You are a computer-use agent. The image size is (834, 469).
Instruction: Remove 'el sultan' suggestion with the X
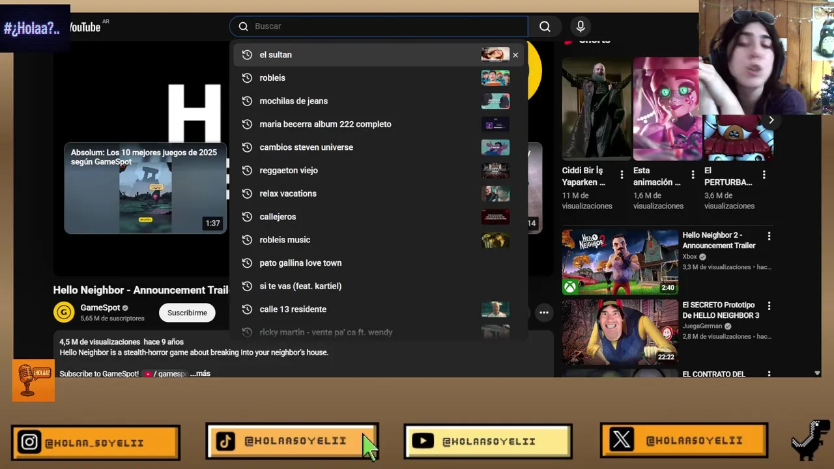tap(515, 55)
